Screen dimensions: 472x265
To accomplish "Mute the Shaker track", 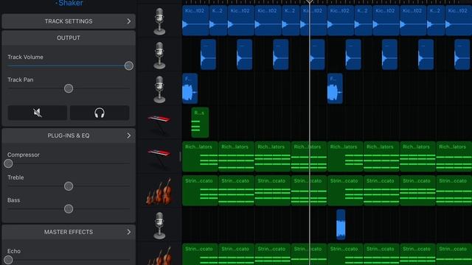I will (x=38, y=113).
